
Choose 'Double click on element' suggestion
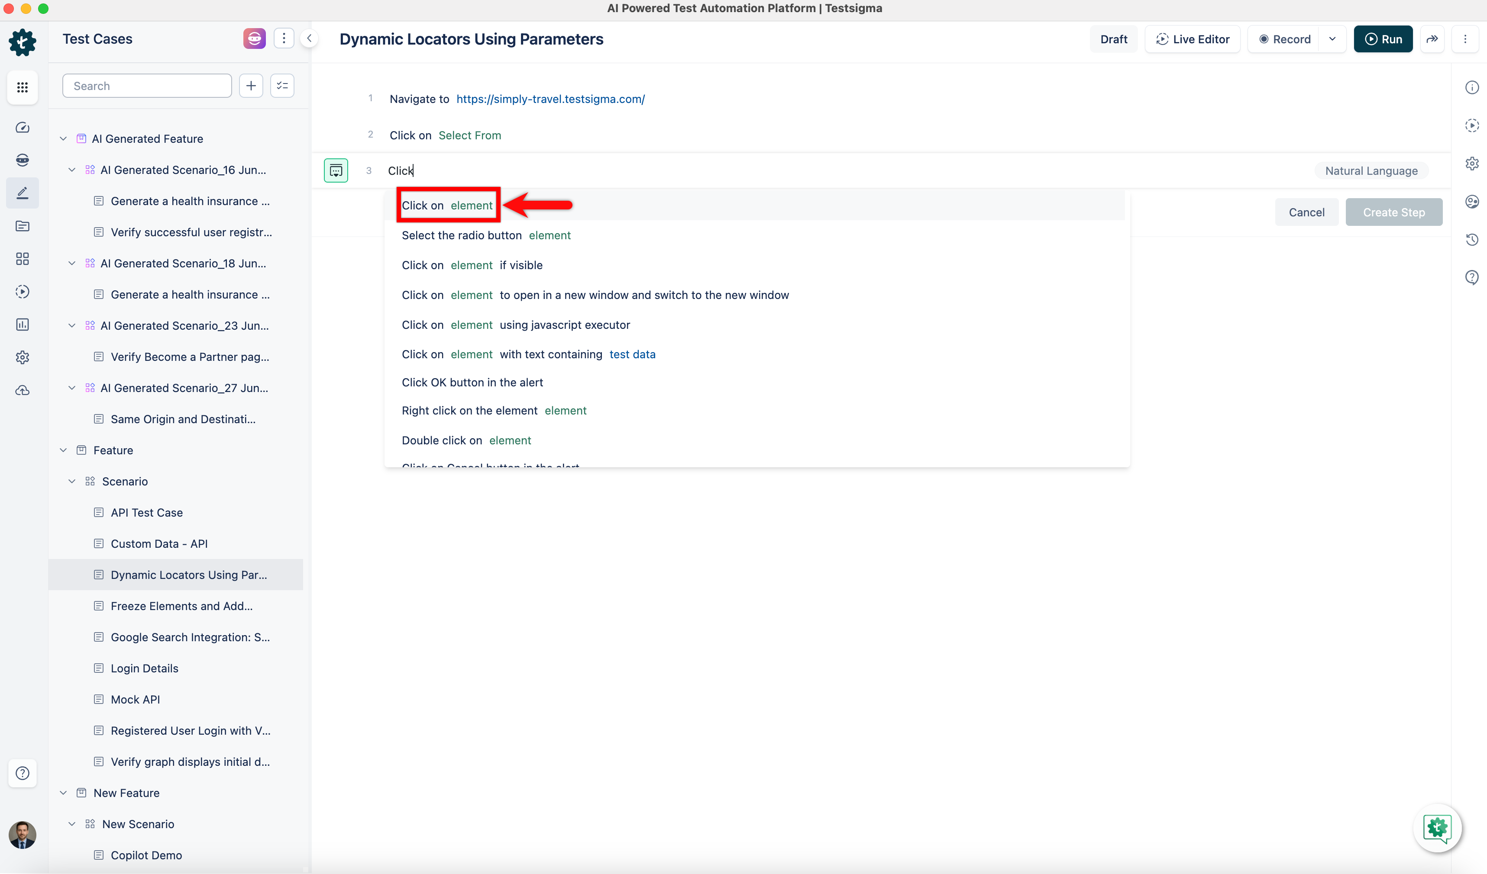[x=466, y=440]
